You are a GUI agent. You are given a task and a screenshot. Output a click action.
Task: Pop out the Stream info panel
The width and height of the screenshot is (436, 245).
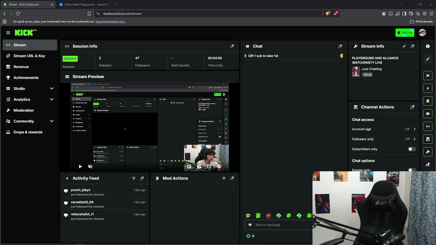412,46
